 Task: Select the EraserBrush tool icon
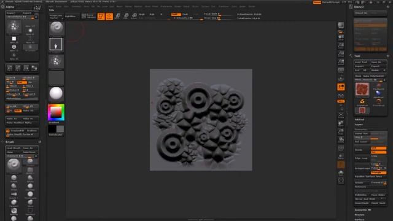click(378, 102)
